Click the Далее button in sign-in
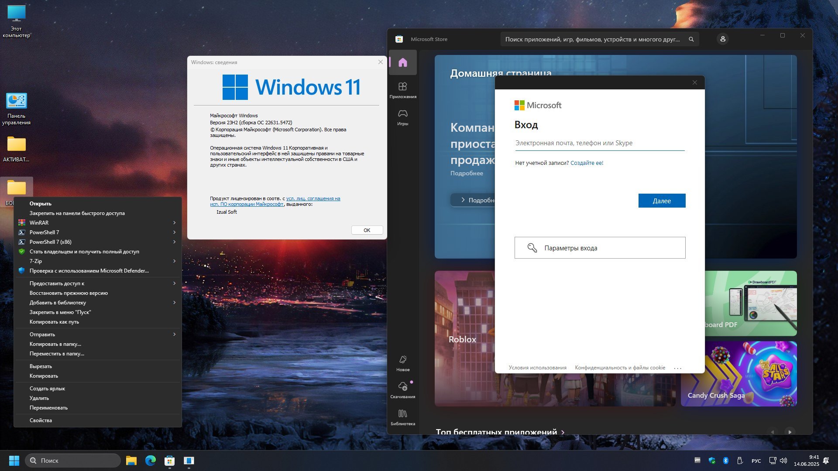The height and width of the screenshot is (471, 838). 662,201
